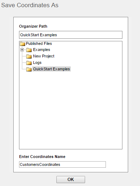Click into the Coordinates Name input box
This screenshot has height=186, width=140.
coord(62,164)
